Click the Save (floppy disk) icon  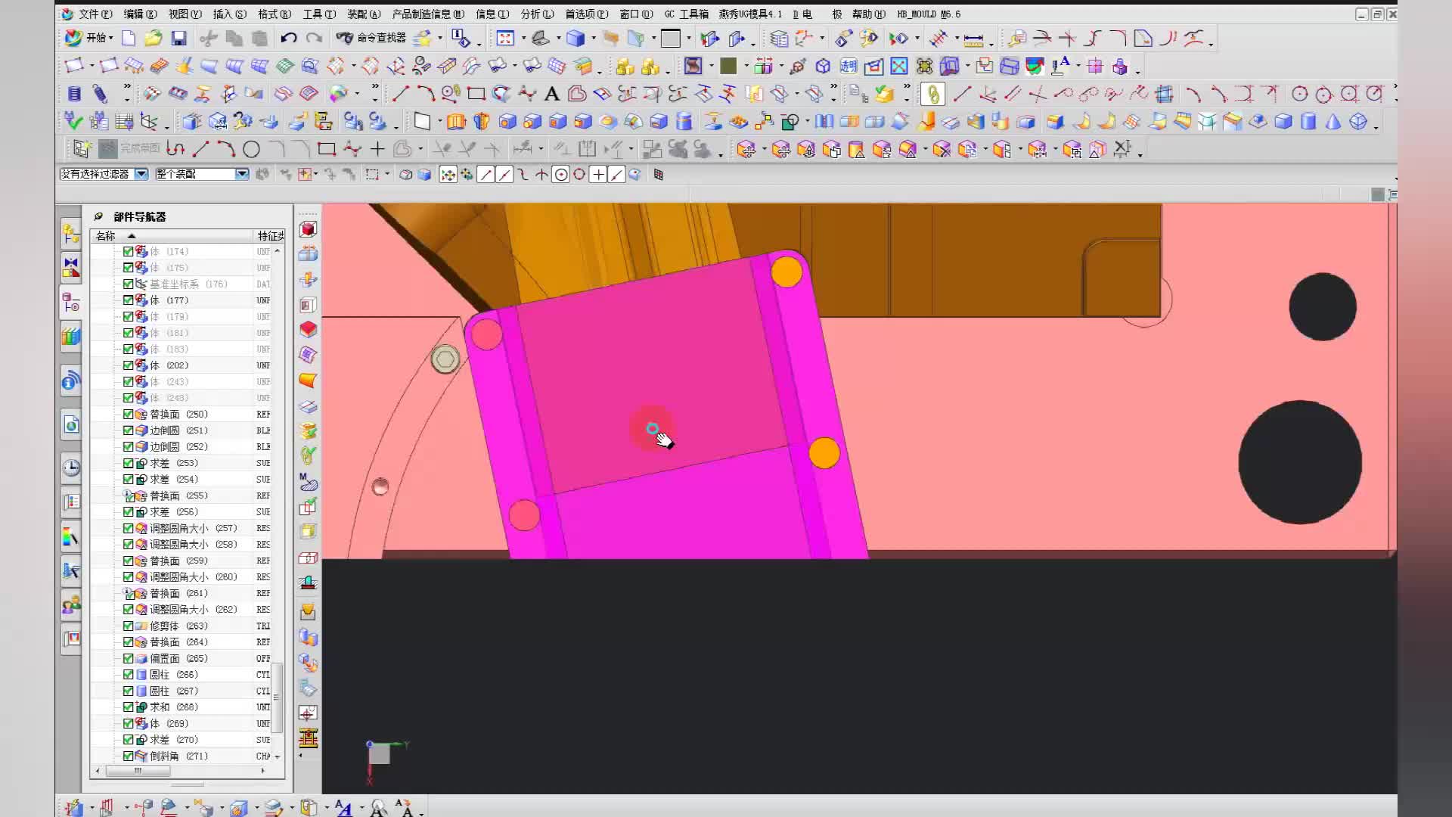178,39
